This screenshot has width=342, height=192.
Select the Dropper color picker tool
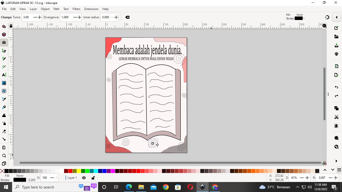tap(4, 99)
